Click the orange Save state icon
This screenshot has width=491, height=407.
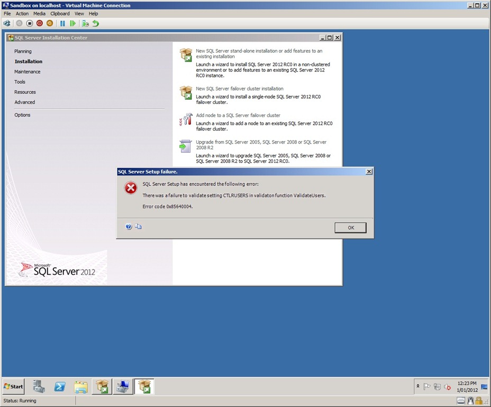point(50,23)
